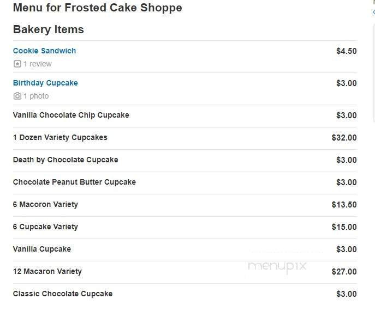This screenshot has width=375, height=311.
Task: Select Classic Chocolate Cupcake item
Action: [63, 294]
